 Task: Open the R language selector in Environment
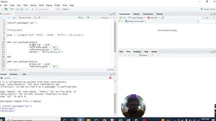coord(121,21)
